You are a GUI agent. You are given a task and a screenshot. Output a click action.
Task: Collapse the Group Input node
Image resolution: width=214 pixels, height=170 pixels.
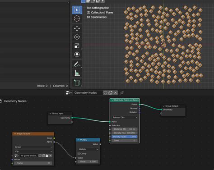(x=51, y=113)
